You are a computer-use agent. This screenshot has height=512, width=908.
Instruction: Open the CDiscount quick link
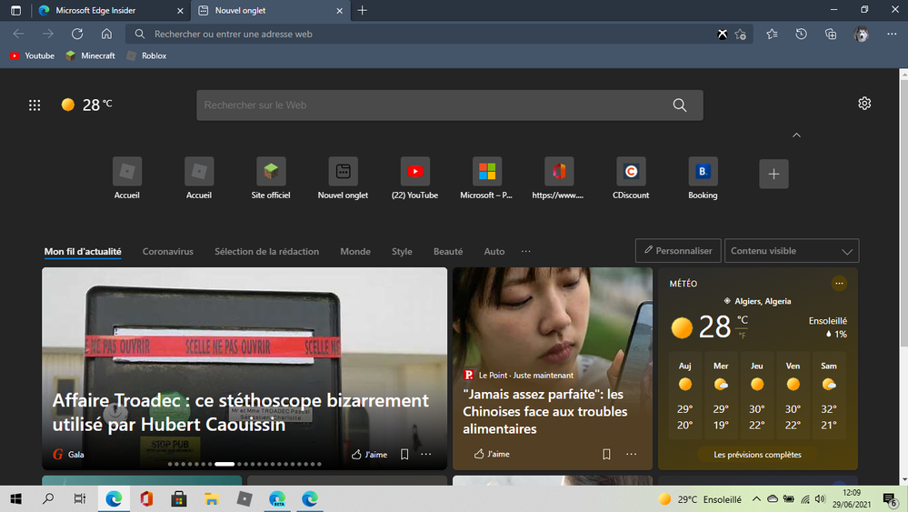[631, 178]
